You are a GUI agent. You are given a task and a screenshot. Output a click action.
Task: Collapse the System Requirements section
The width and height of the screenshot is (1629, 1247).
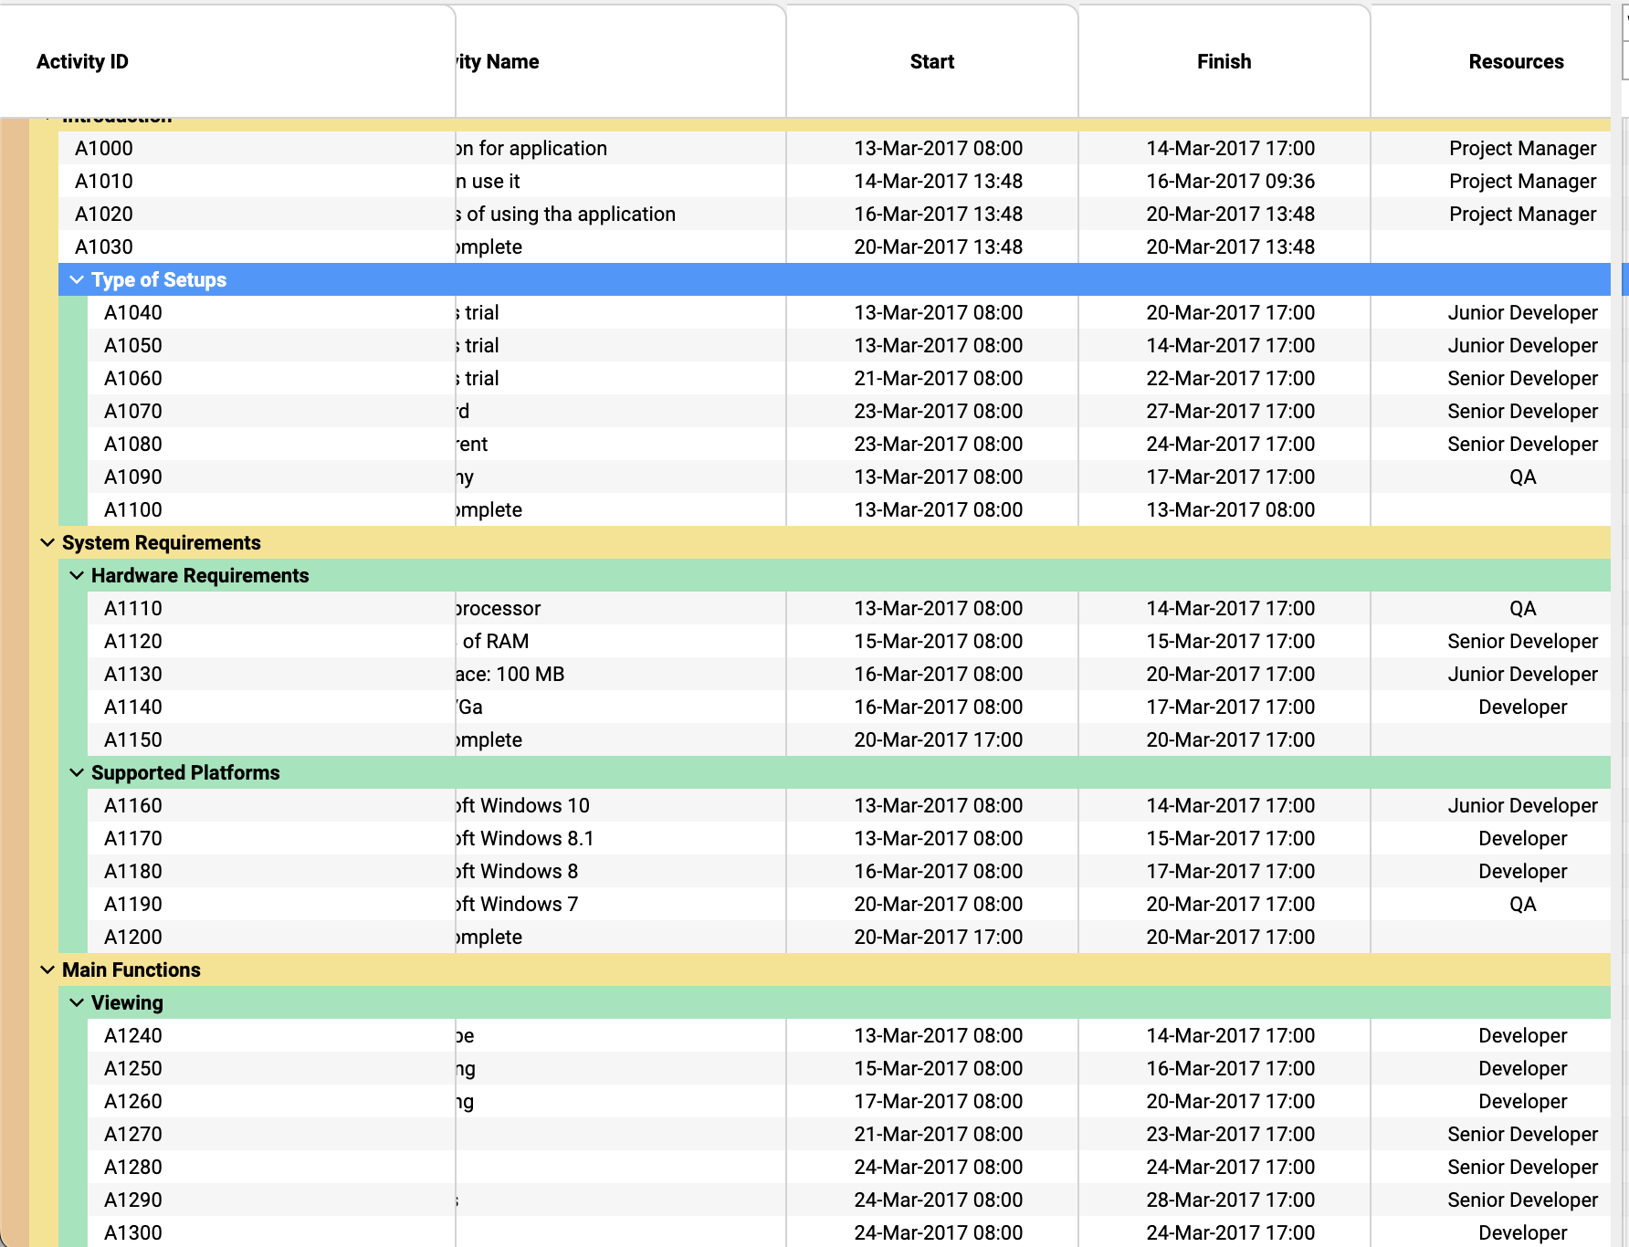(47, 543)
